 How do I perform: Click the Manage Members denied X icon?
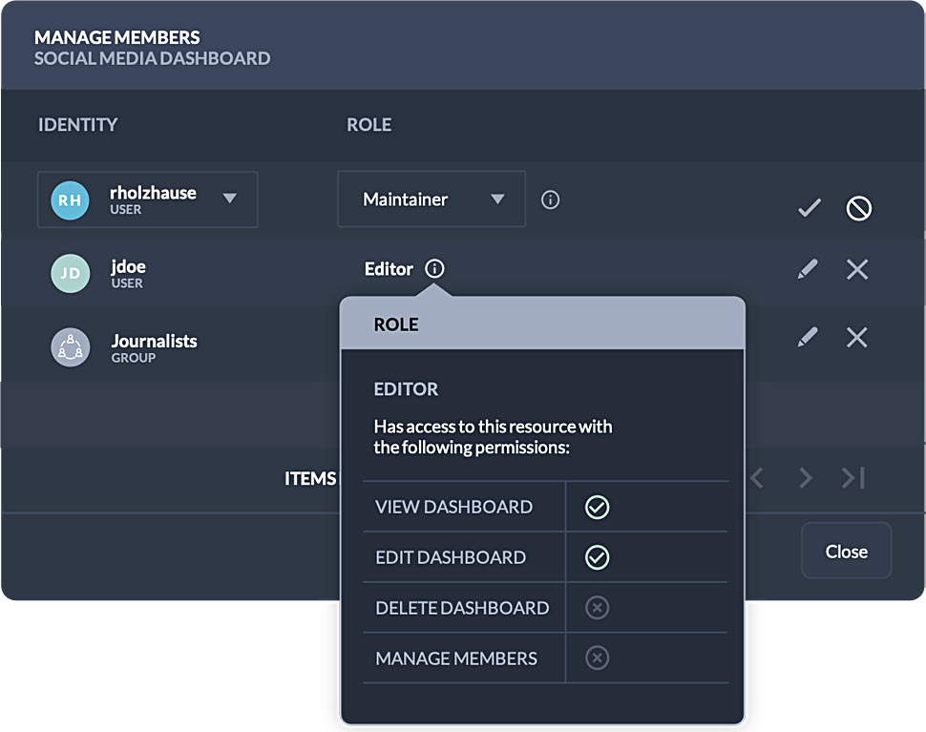(x=597, y=658)
